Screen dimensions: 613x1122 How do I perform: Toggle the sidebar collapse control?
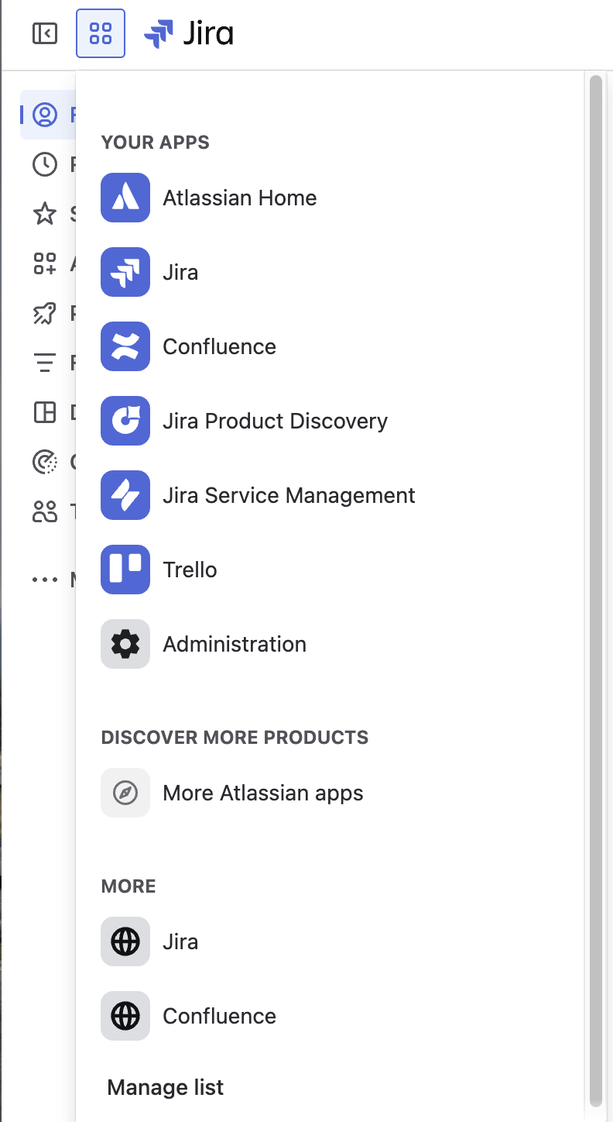(x=44, y=33)
